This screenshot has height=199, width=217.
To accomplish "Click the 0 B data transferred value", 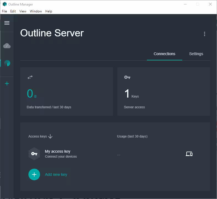I will click(32, 93).
